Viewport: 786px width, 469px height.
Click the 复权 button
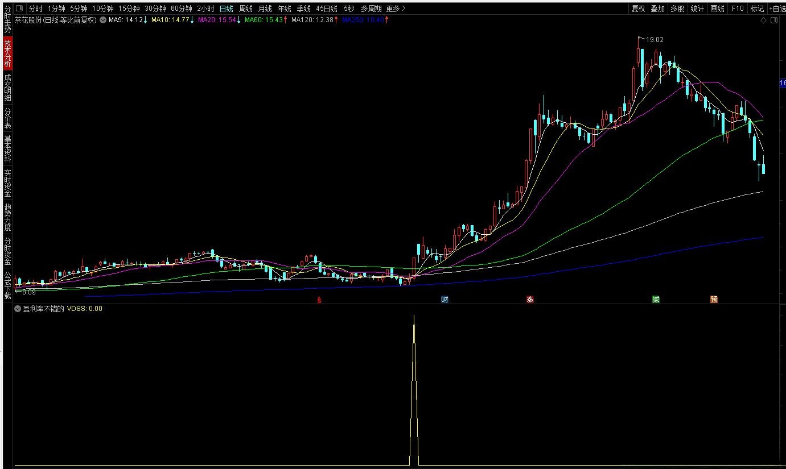coord(638,9)
